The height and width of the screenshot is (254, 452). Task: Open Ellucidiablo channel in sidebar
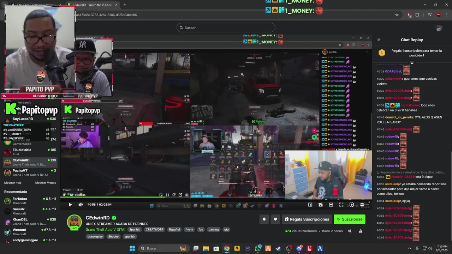click(30, 152)
